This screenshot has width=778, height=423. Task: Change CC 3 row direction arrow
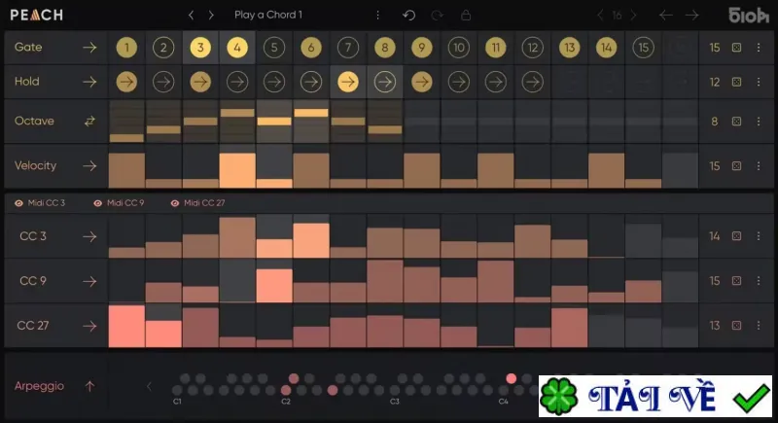(x=89, y=236)
